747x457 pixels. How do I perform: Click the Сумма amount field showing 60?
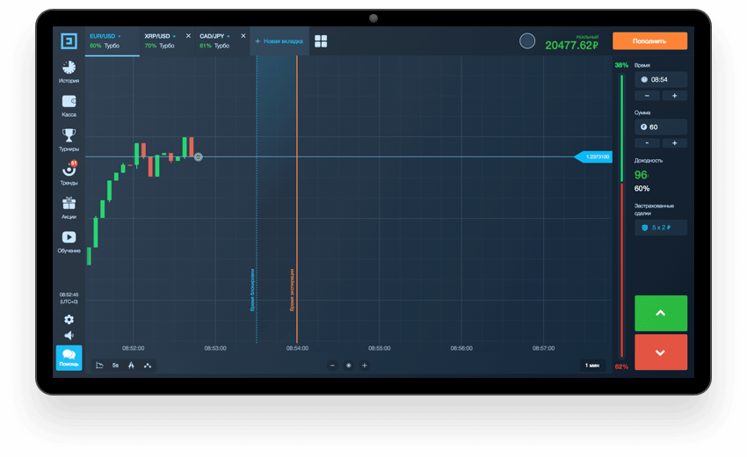point(661,127)
